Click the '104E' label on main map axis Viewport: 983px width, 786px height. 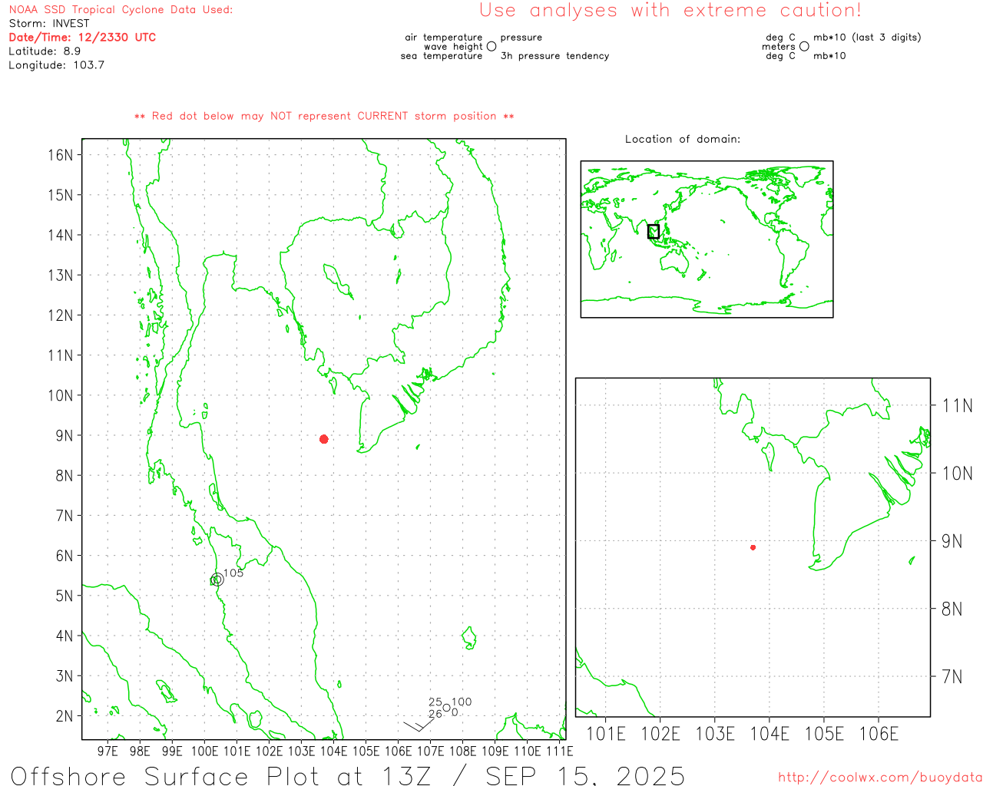pyautogui.click(x=333, y=751)
